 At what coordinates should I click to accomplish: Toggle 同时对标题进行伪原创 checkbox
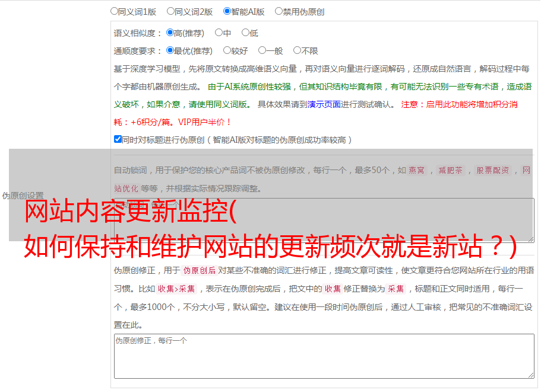(118, 139)
